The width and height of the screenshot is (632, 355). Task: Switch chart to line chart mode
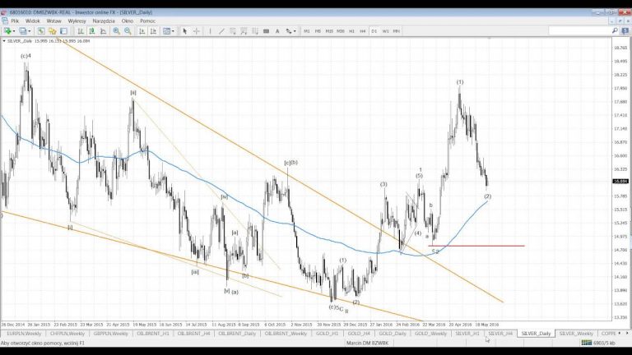point(103,31)
